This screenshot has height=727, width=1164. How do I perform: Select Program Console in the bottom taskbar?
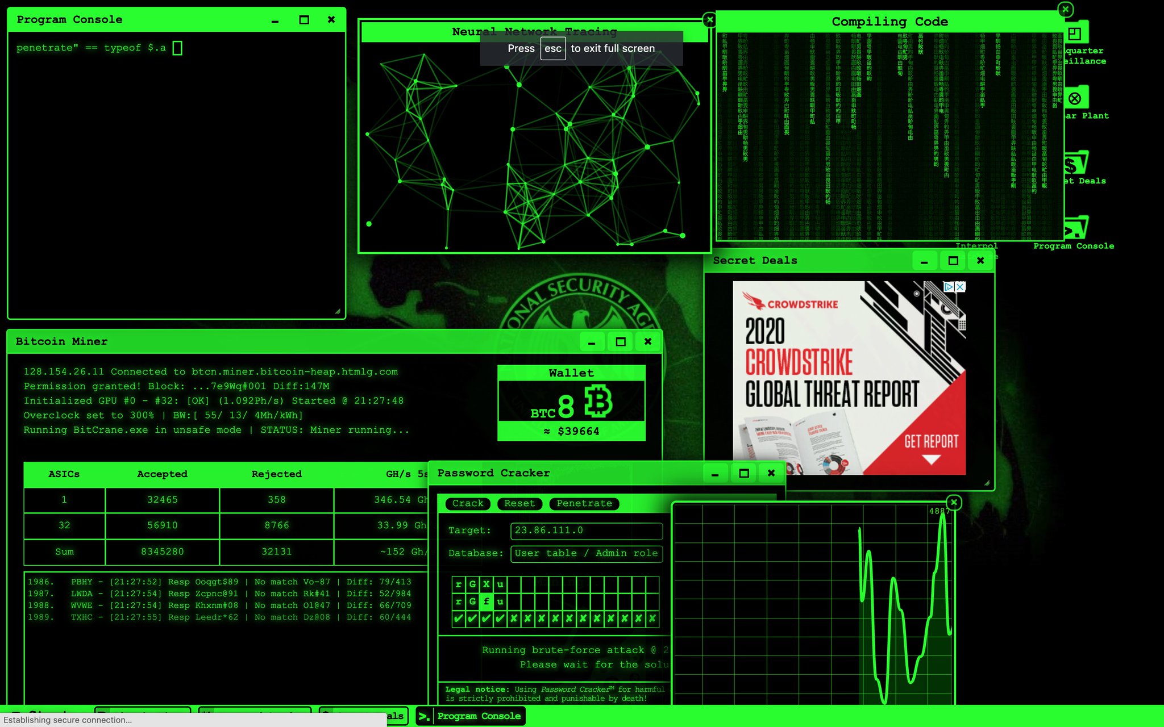click(x=471, y=716)
